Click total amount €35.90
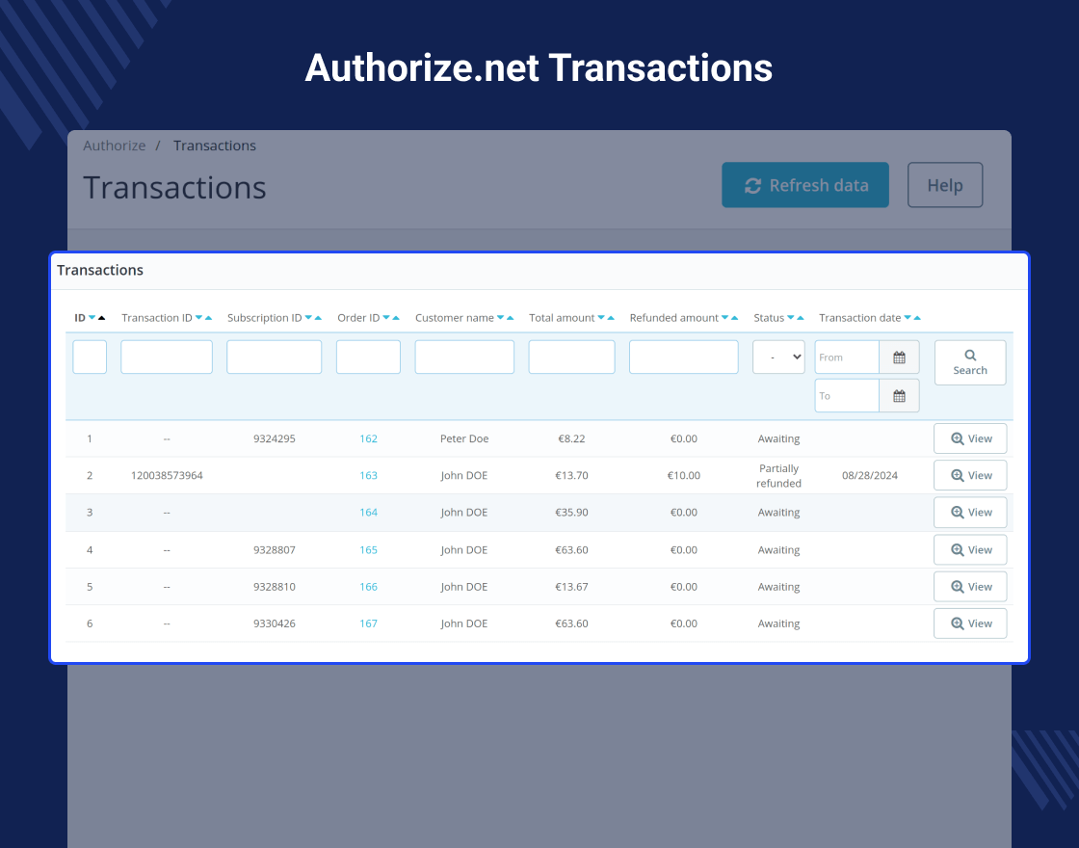This screenshot has height=848, width=1079. pyautogui.click(x=572, y=512)
